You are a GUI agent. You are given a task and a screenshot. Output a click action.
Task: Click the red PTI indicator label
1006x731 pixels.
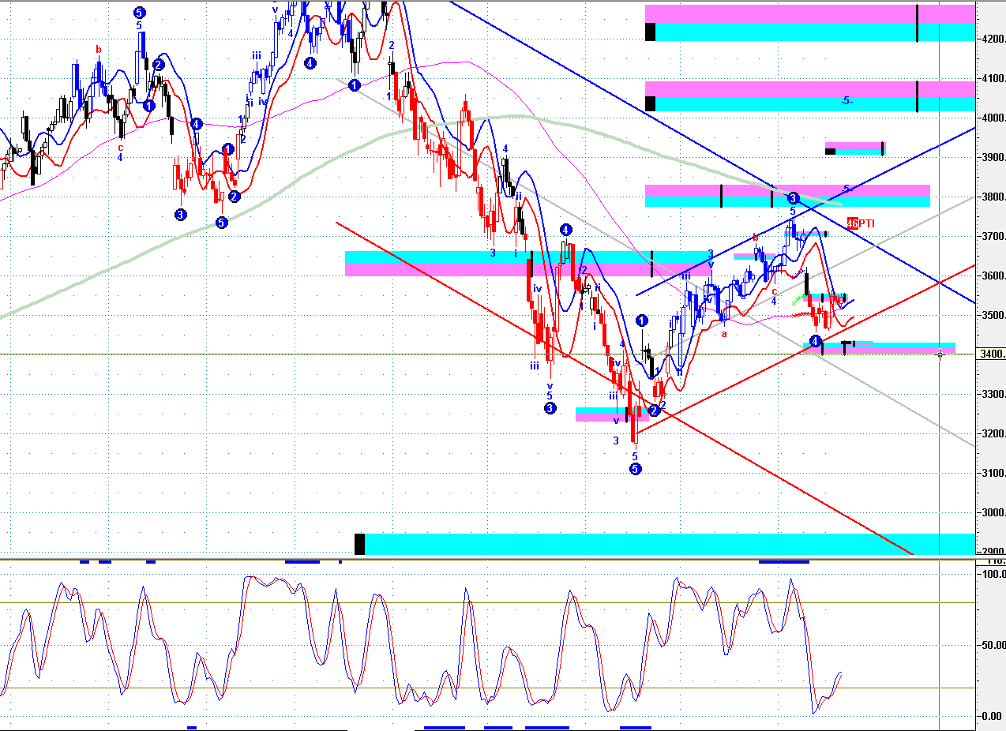(x=860, y=223)
